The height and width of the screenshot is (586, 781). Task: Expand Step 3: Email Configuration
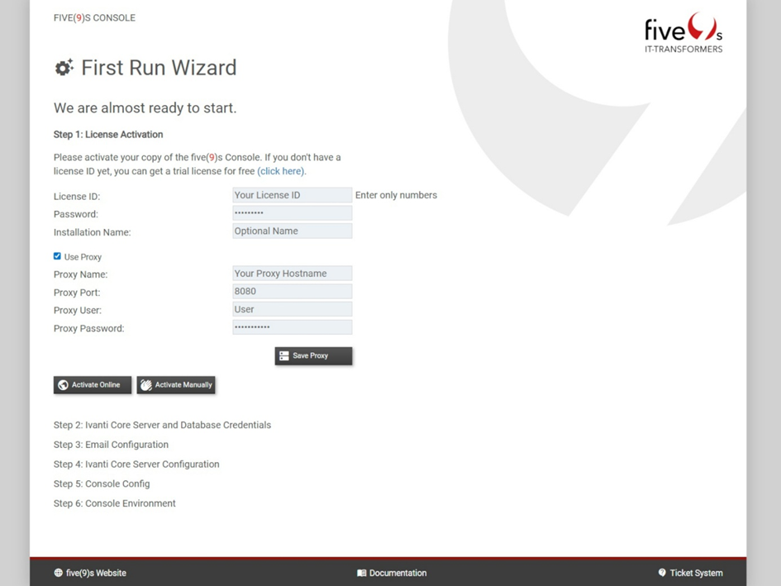tap(111, 445)
